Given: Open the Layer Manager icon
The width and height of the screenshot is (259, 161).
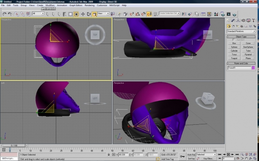Looking at the screenshot, I should (x=196, y=14).
